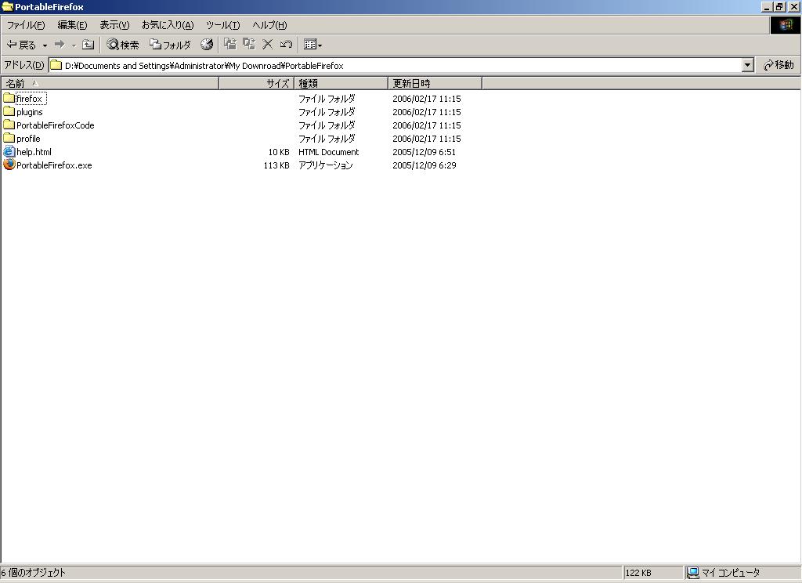Sort by the 種類 column header
The height and width of the screenshot is (583, 802).
[341, 83]
